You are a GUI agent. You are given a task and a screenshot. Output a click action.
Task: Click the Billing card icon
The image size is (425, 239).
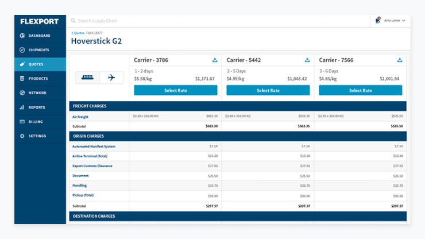pos(22,122)
